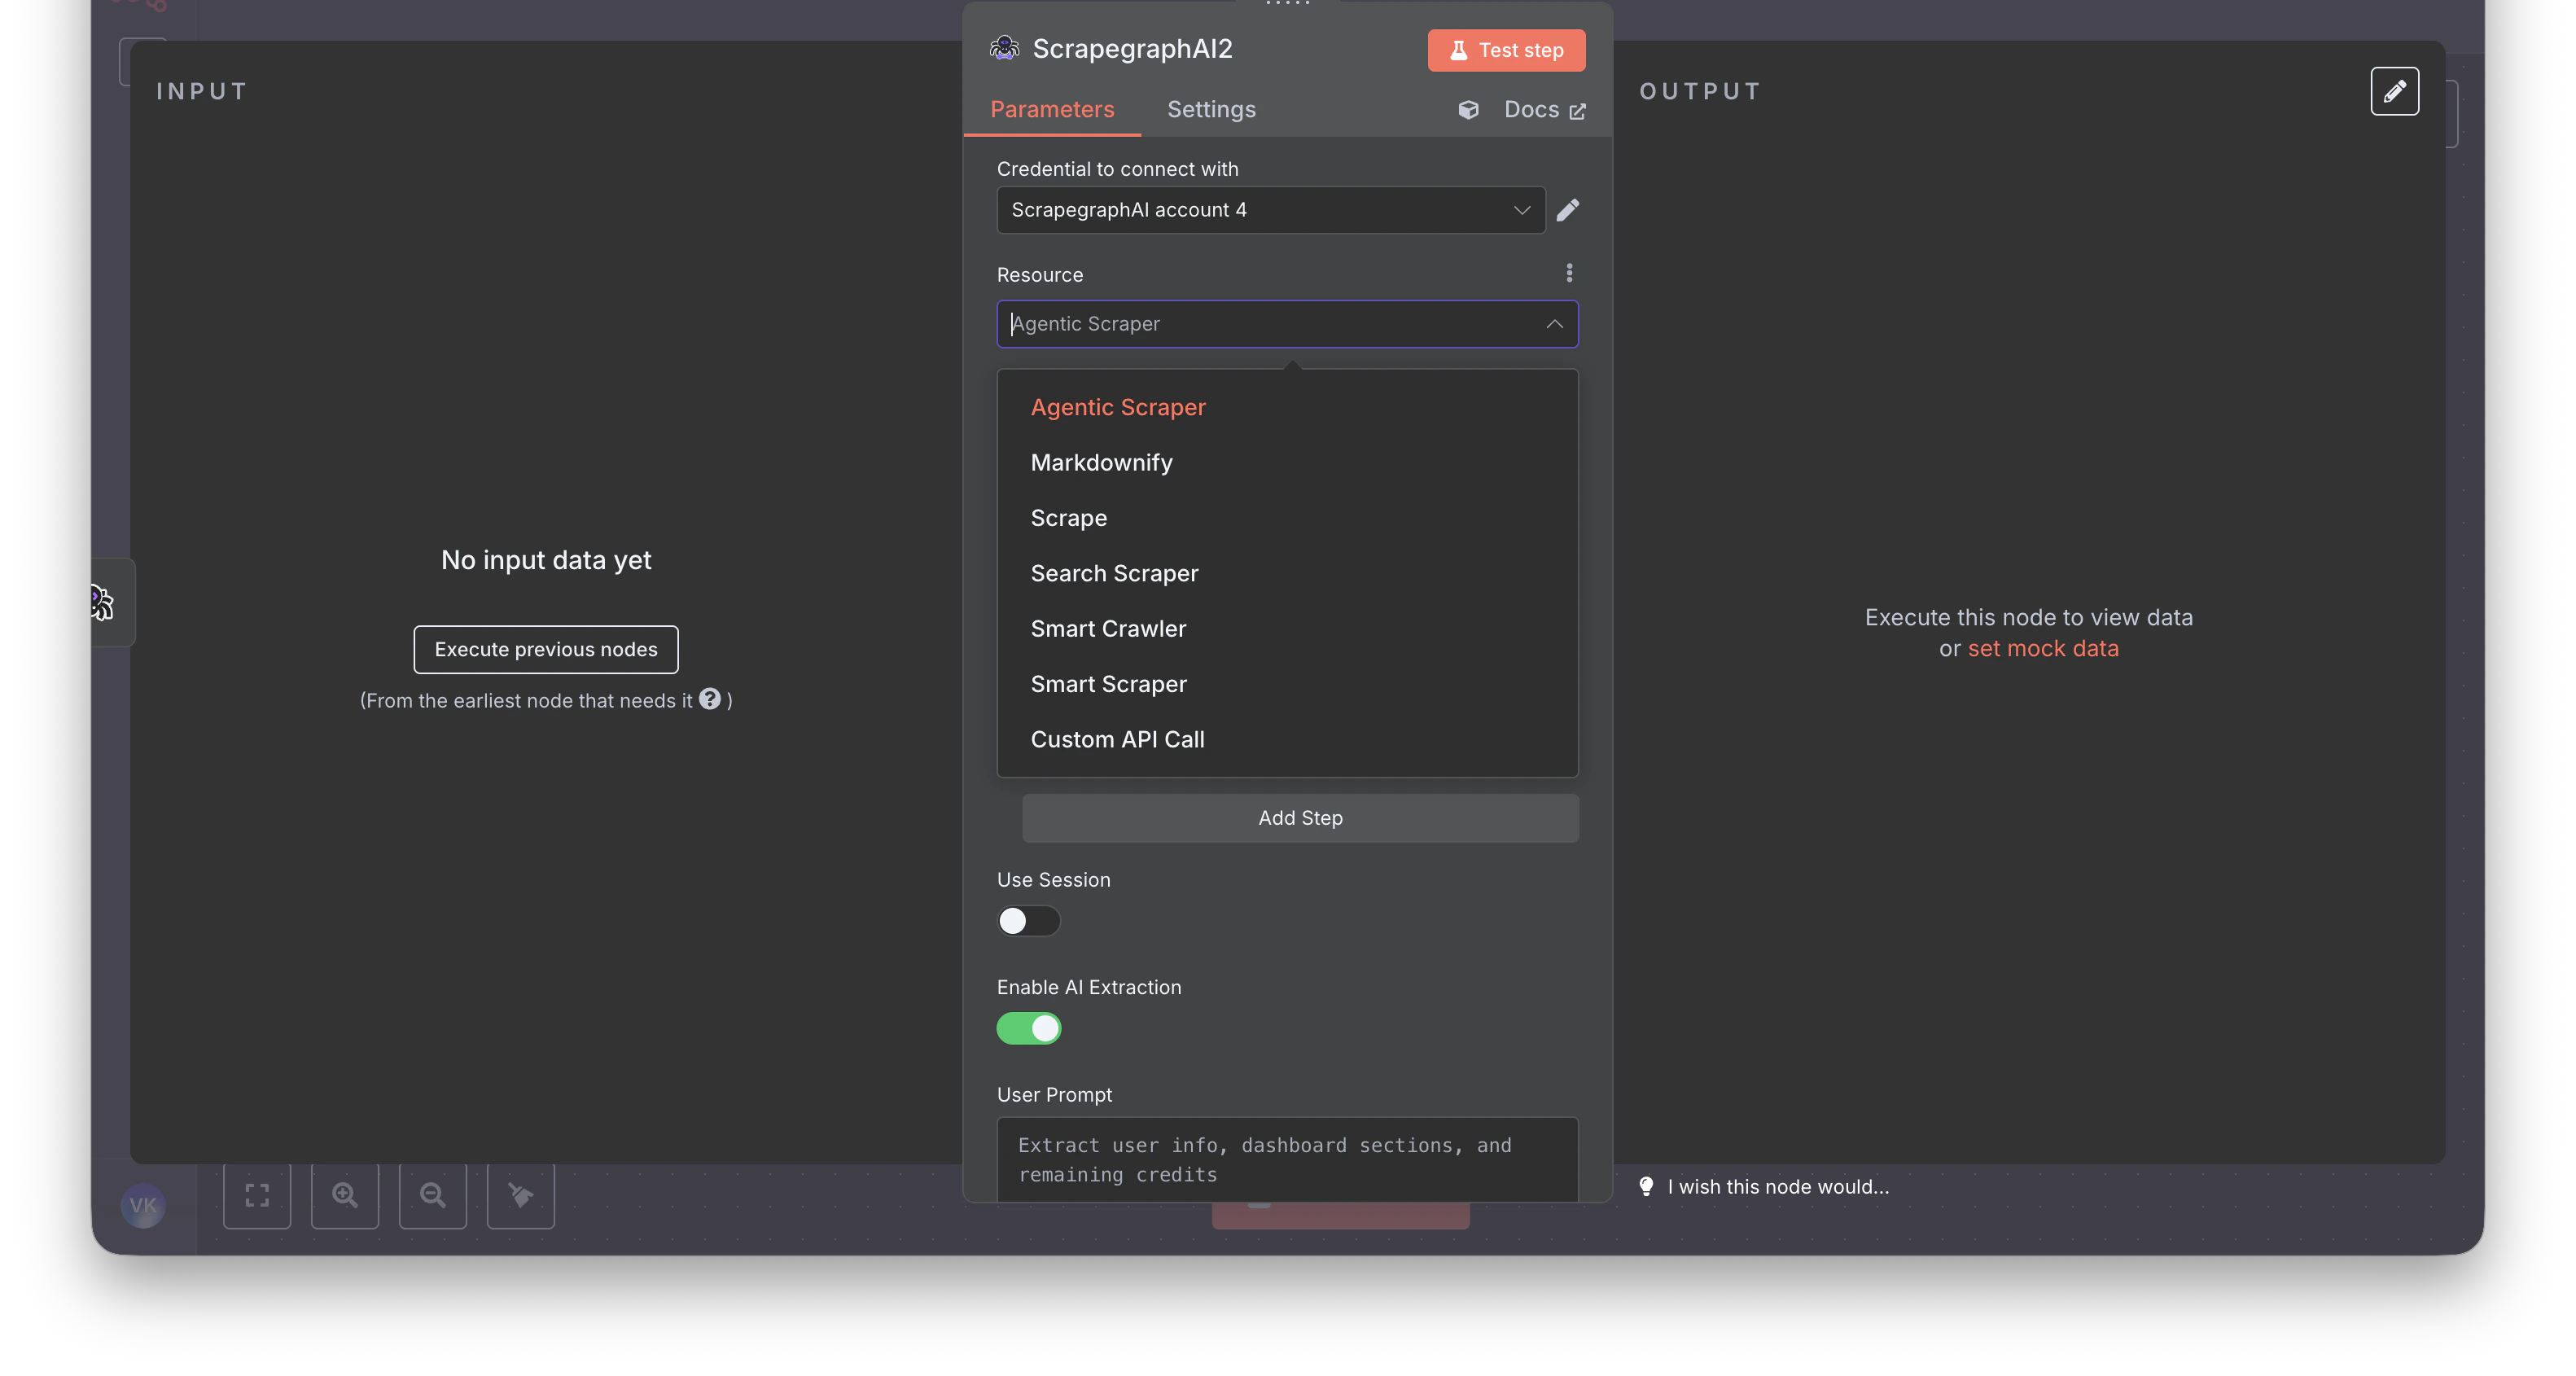
Task: Open Resource options three-dot menu
Action: click(x=1569, y=273)
